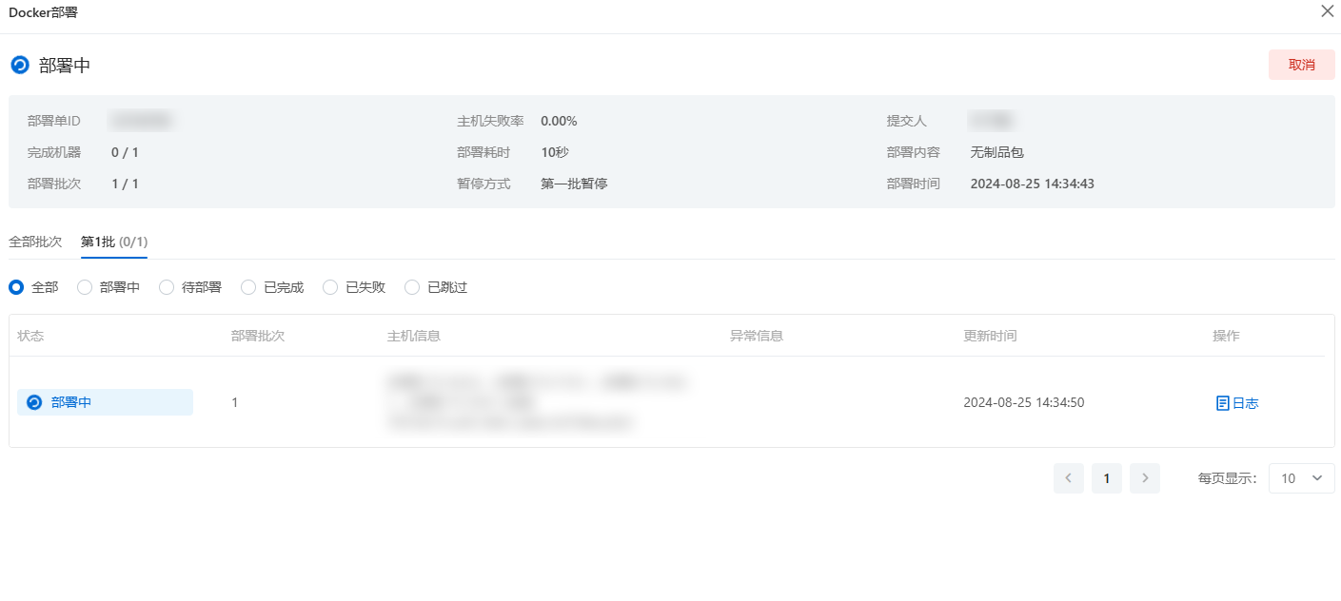Switch to the 全部批次 tab
The width and height of the screenshot is (1341, 601).
[35, 242]
